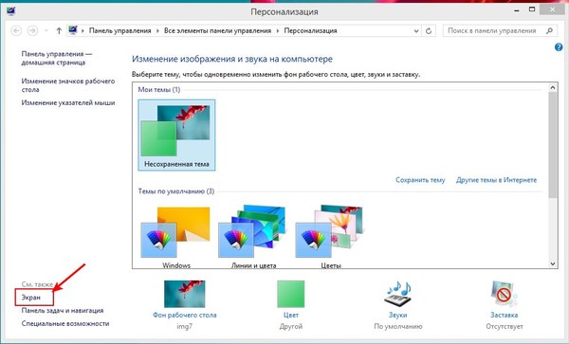
Task: Expand chevron before Персонализация breadcrumb
Action: [x=278, y=31]
